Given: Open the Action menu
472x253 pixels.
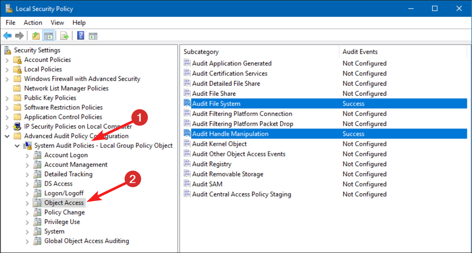Looking at the screenshot, I should click(x=33, y=22).
